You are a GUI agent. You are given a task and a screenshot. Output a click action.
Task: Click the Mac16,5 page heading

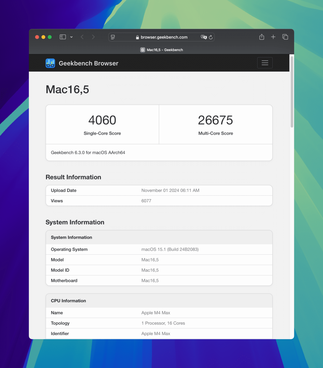(x=67, y=89)
